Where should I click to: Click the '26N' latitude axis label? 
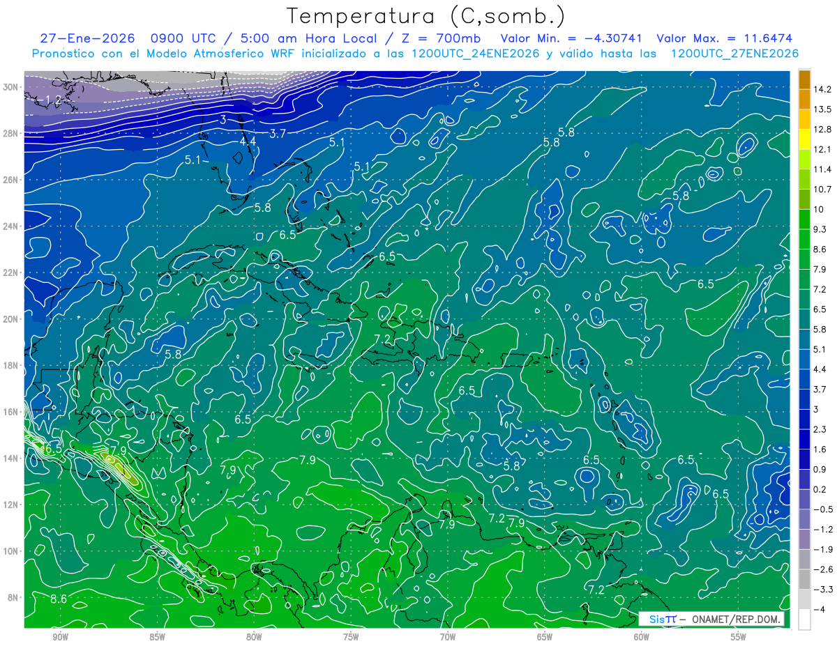(x=11, y=180)
